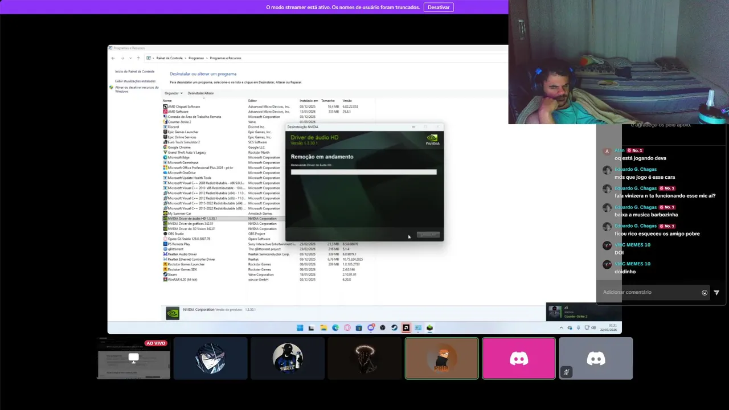729x410 pixels.
Task: Sort list by Nome column header
Action: pos(167,101)
